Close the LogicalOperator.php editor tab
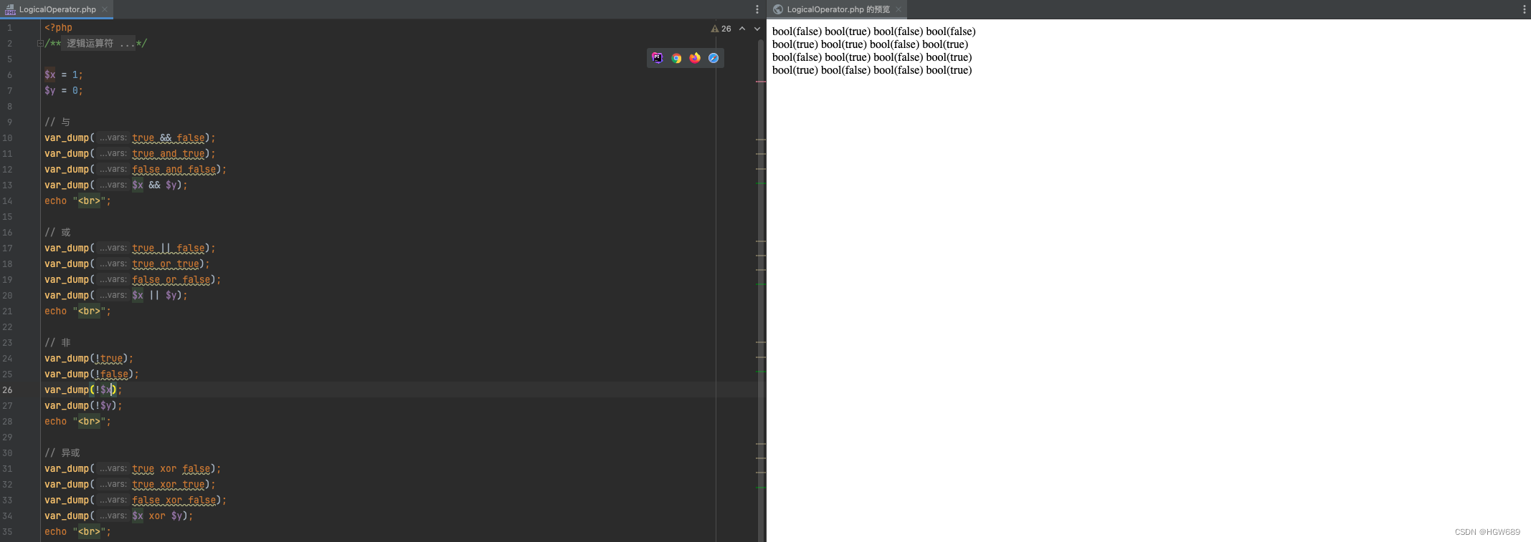This screenshot has width=1531, height=542. [105, 9]
